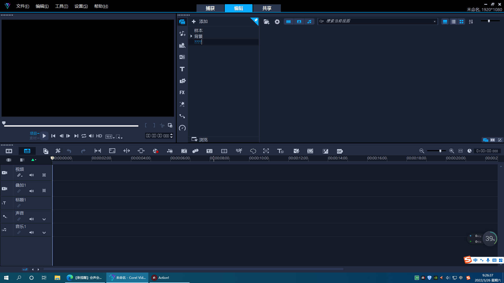Screen dimensions: 504x283
Task: Click the Redo arrow in timeline toolbar
Action: click(83, 151)
